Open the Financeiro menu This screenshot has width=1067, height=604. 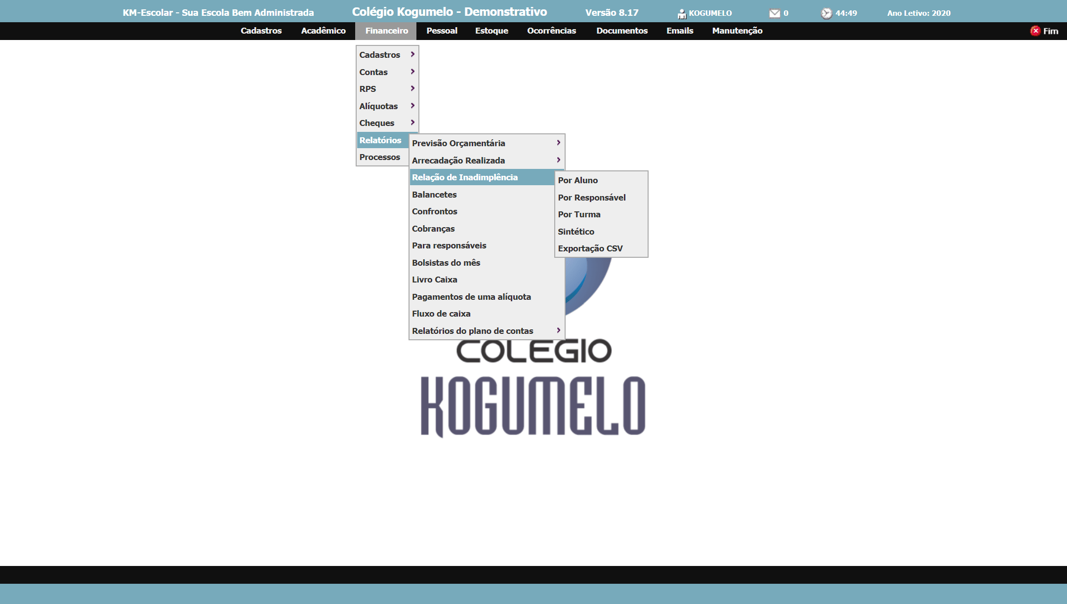(x=386, y=31)
